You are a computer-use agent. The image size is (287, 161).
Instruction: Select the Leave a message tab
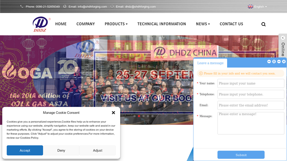(210, 63)
